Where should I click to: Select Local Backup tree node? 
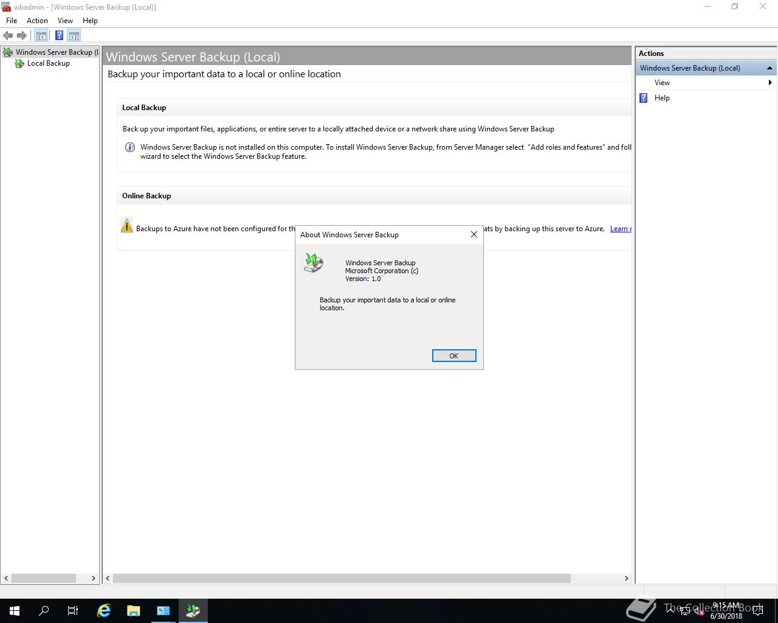(49, 63)
